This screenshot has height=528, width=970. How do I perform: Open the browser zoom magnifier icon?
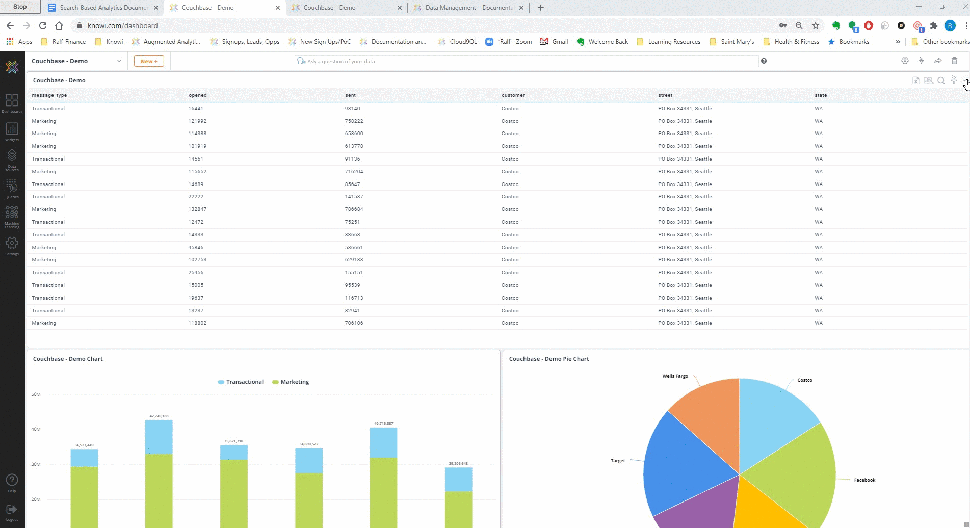coord(799,25)
